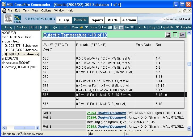Restore the inner document window
The width and height of the screenshot is (193, 137).
pyautogui.click(x=184, y=10)
